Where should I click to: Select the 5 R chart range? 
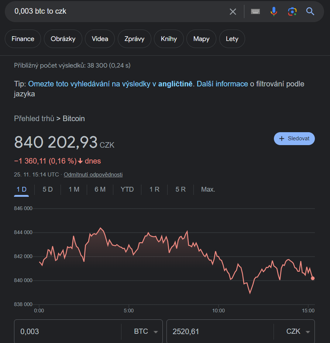coord(181,189)
